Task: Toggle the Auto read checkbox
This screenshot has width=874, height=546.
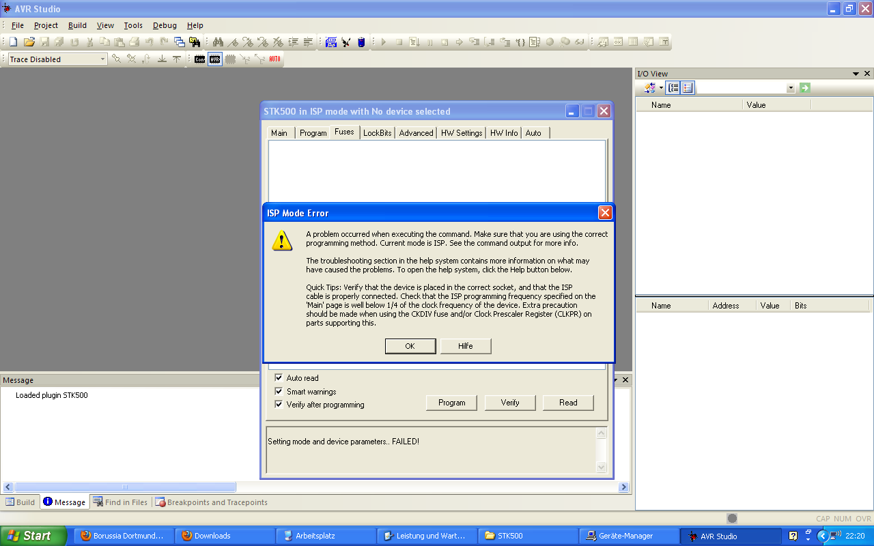Action: pyautogui.click(x=279, y=377)
